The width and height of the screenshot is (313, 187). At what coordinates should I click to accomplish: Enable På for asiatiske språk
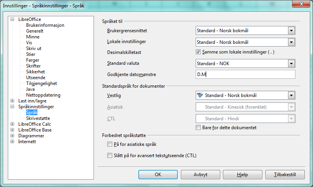click(x=110, y=145)
